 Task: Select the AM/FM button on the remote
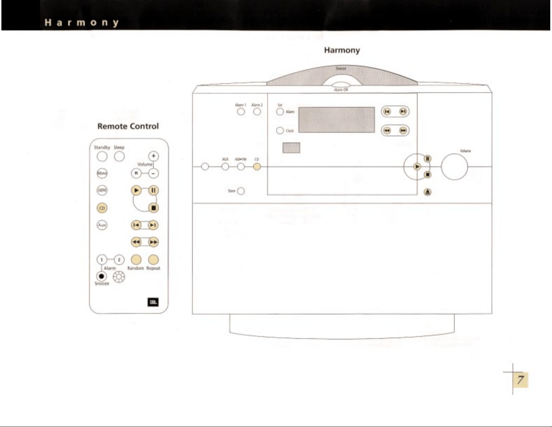102,190
